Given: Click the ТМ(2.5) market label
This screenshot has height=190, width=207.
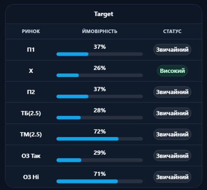Looking at the screenshot, I should point(31,135).
